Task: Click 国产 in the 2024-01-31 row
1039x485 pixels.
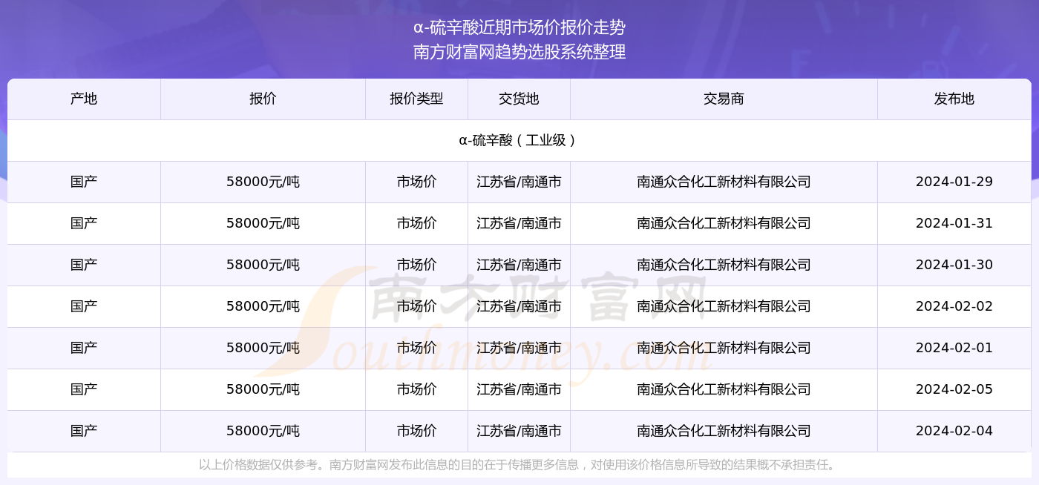Action: 84,223
